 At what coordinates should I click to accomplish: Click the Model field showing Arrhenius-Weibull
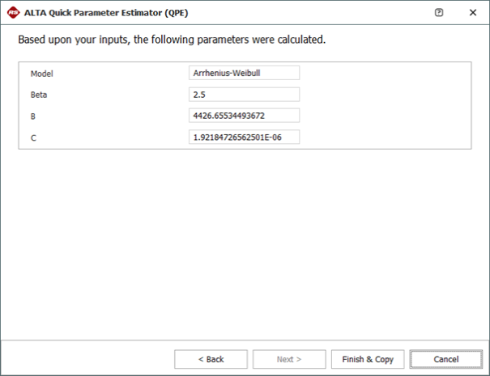[x=243, y=73]
